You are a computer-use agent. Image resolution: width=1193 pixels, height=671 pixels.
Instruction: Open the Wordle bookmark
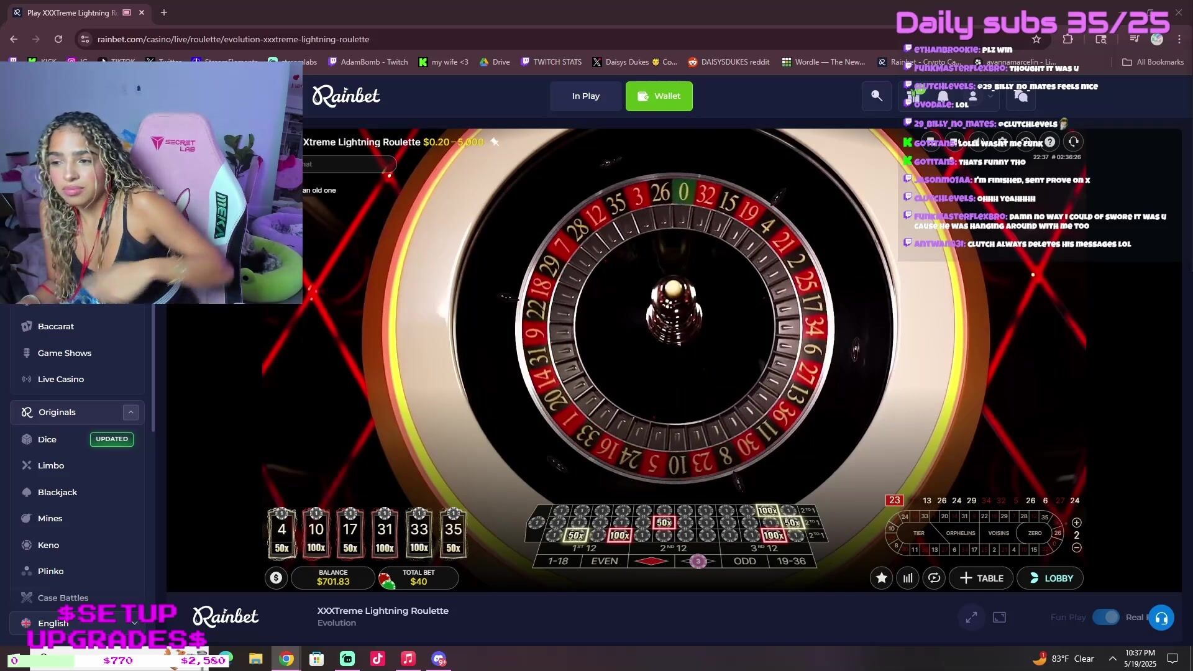click(x=823, y=62)
